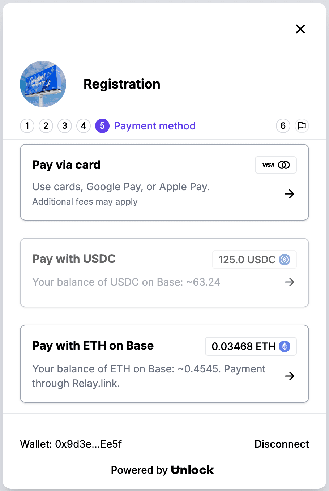Click the 0.03468 ETH price badge

251,346
